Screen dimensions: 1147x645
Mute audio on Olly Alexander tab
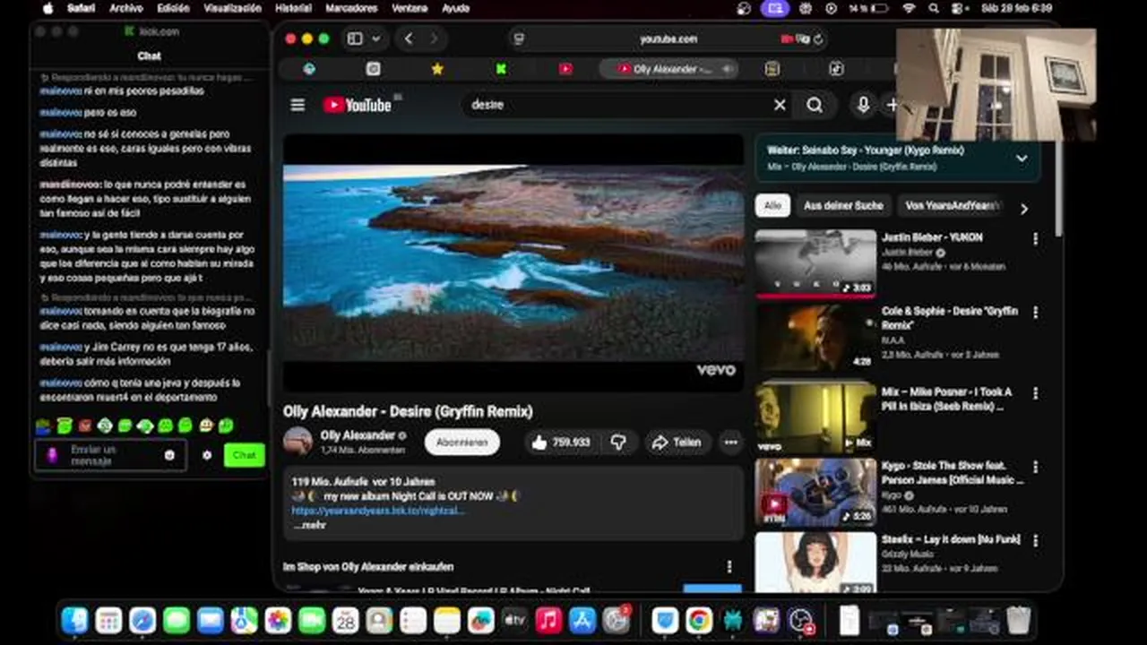[x=728, y=69]
